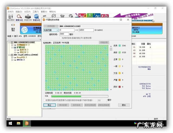Click the Search Partition (搜索分区) magnifier icon
This screenshot has width=173, height=133.
[x=19, y=16]
